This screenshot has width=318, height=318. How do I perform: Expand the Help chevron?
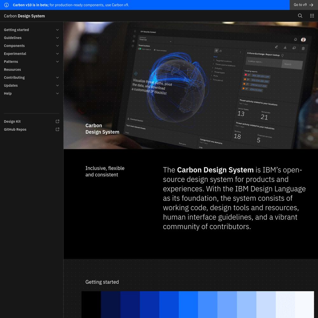tap(57, 93)
